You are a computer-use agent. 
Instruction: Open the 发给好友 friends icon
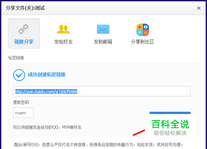[x=63, y=29]
